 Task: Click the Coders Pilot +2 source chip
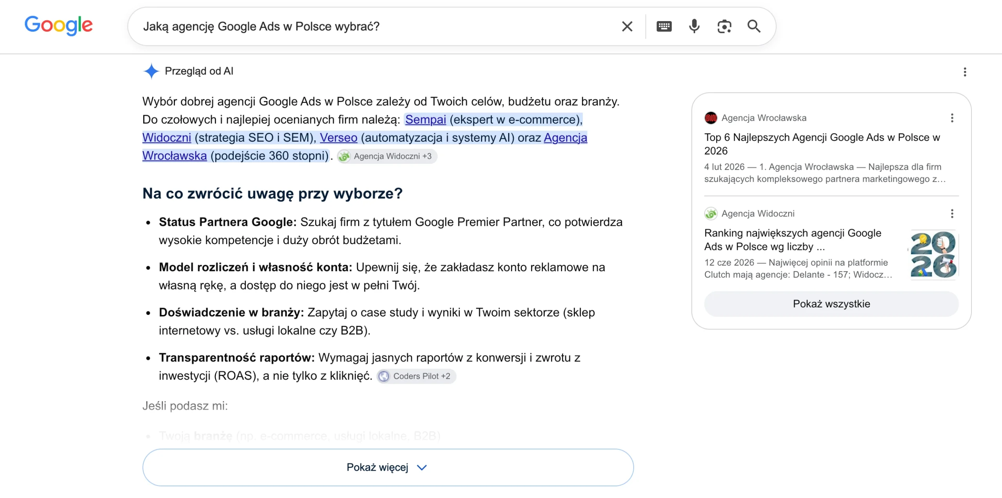click(416, 376)
